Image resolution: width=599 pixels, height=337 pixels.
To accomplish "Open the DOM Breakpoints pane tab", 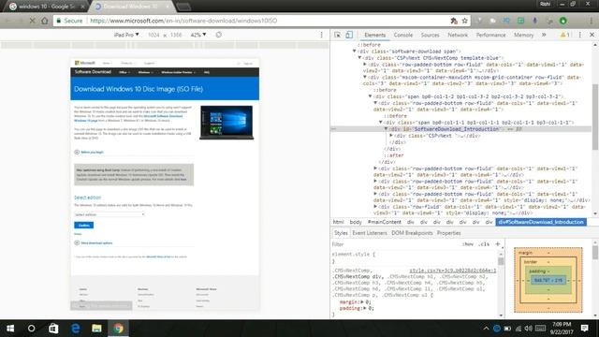I will pos(412,233).
